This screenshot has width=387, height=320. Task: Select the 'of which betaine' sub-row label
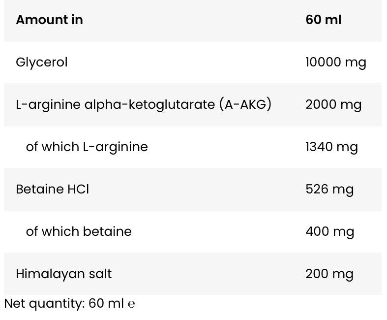79,231
